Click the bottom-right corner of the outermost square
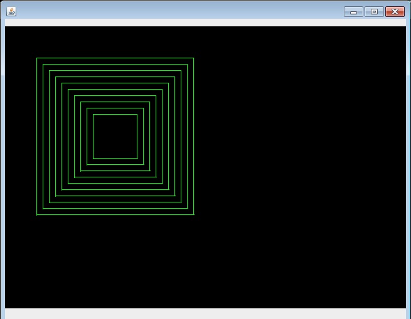Screen dimensions: 411x319 193,215
